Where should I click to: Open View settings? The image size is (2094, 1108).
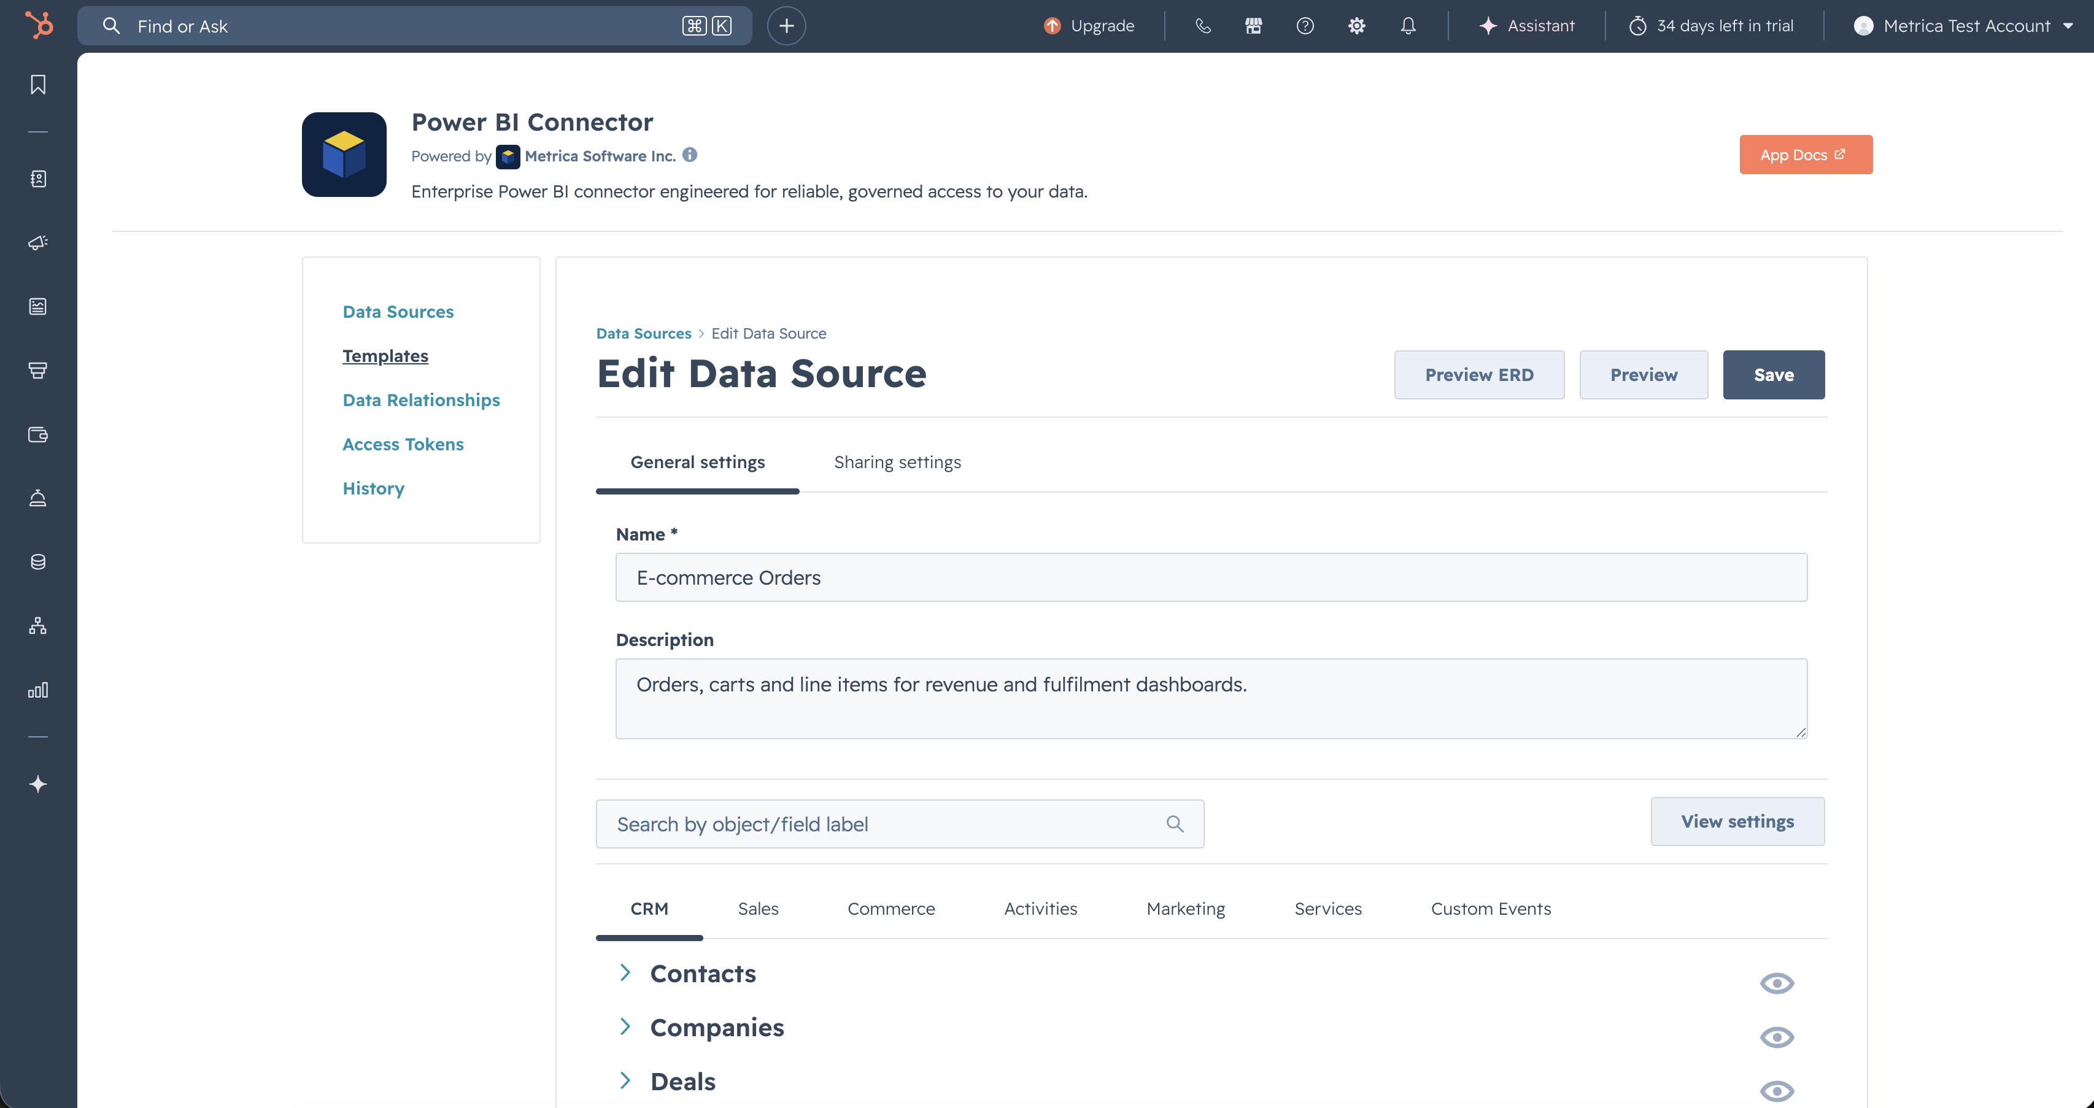(x=1737, y=821)
